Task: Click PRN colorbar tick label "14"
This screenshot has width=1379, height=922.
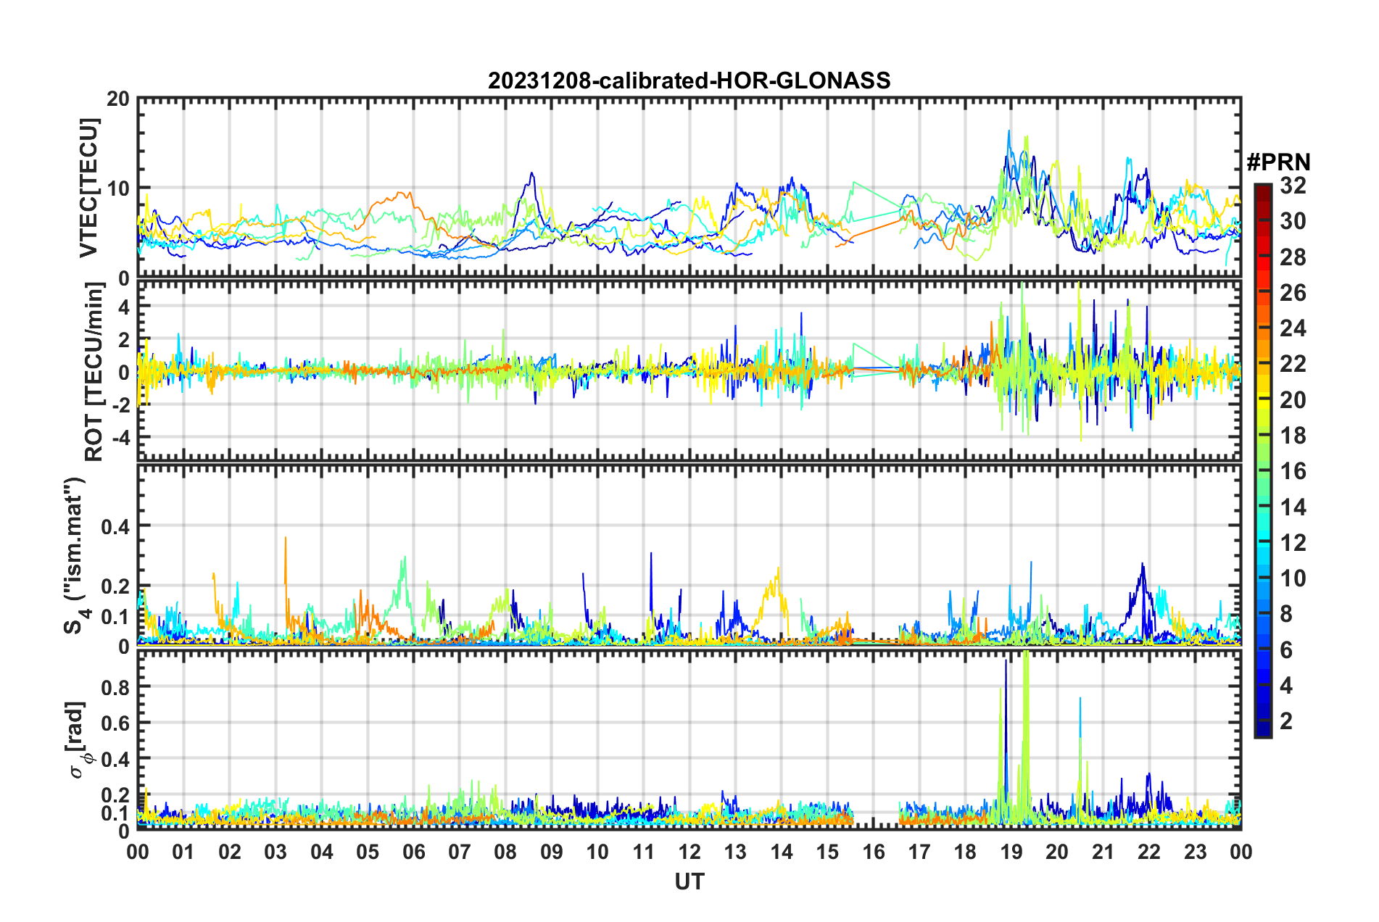Action: tap(1293, 507)
